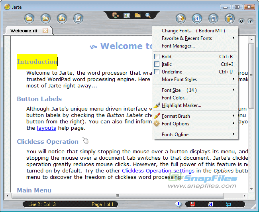Follow the layouts hyperlink

click(47, 128)
